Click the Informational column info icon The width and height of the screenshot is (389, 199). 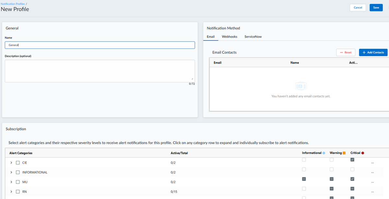pos(324,153)
